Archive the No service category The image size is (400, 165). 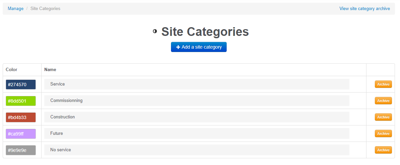point(383,150)
